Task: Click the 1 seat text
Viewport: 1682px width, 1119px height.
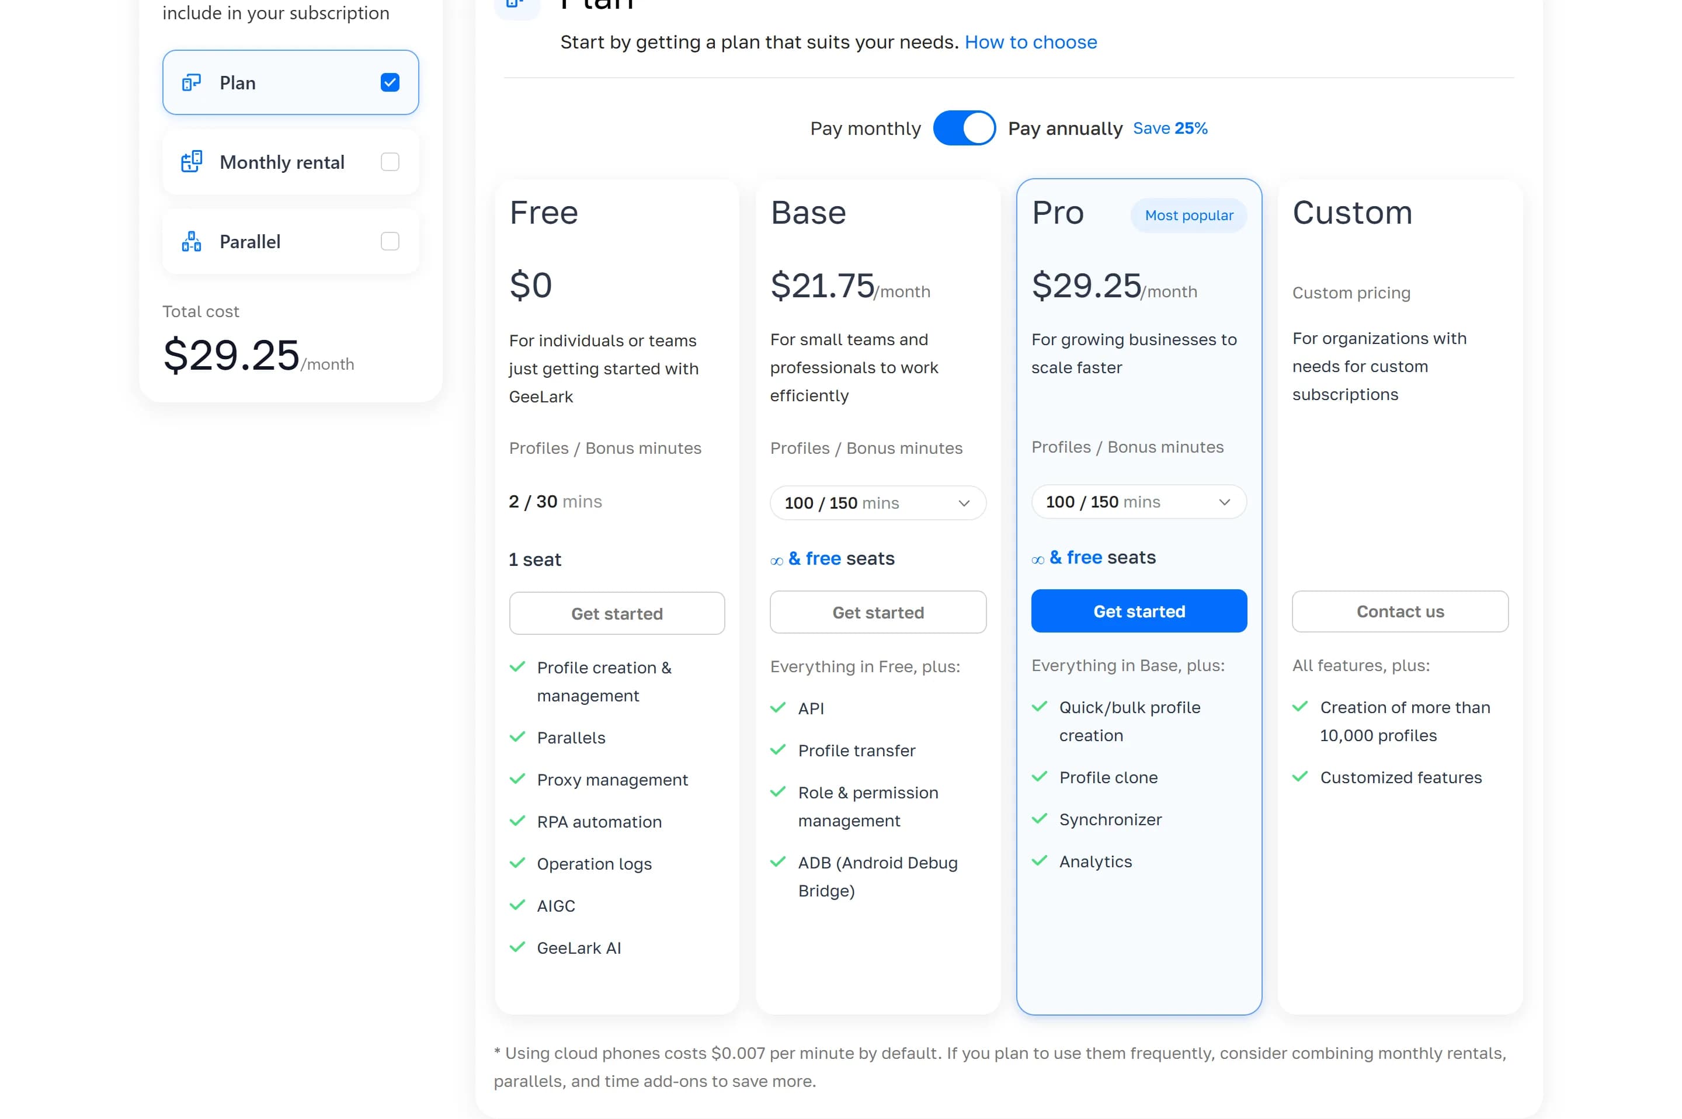Action: [534, 559]
